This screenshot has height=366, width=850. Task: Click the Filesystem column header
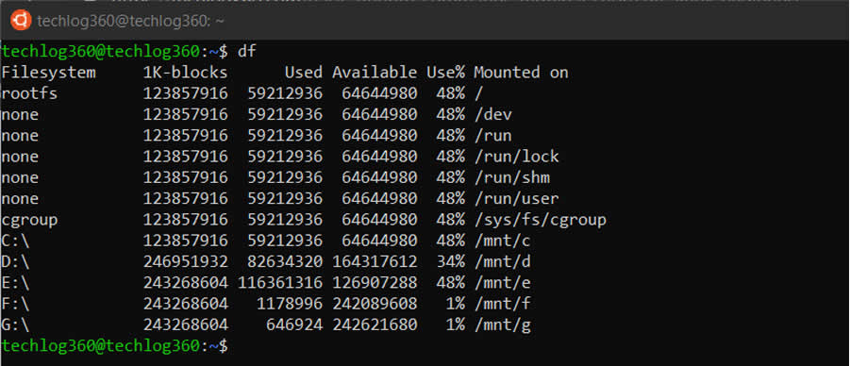coord(49,73)
